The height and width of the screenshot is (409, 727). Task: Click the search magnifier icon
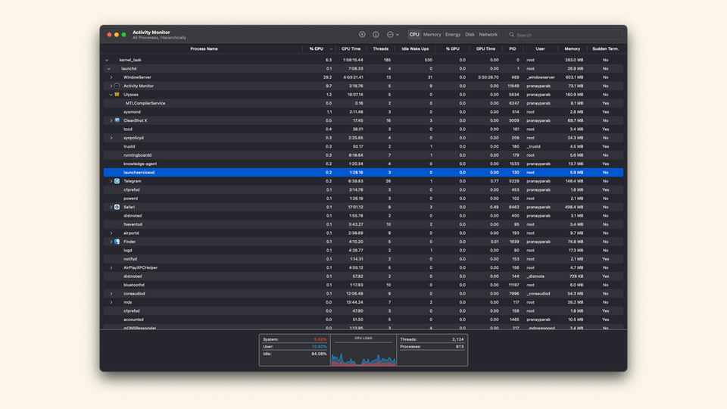coord(512,35)
